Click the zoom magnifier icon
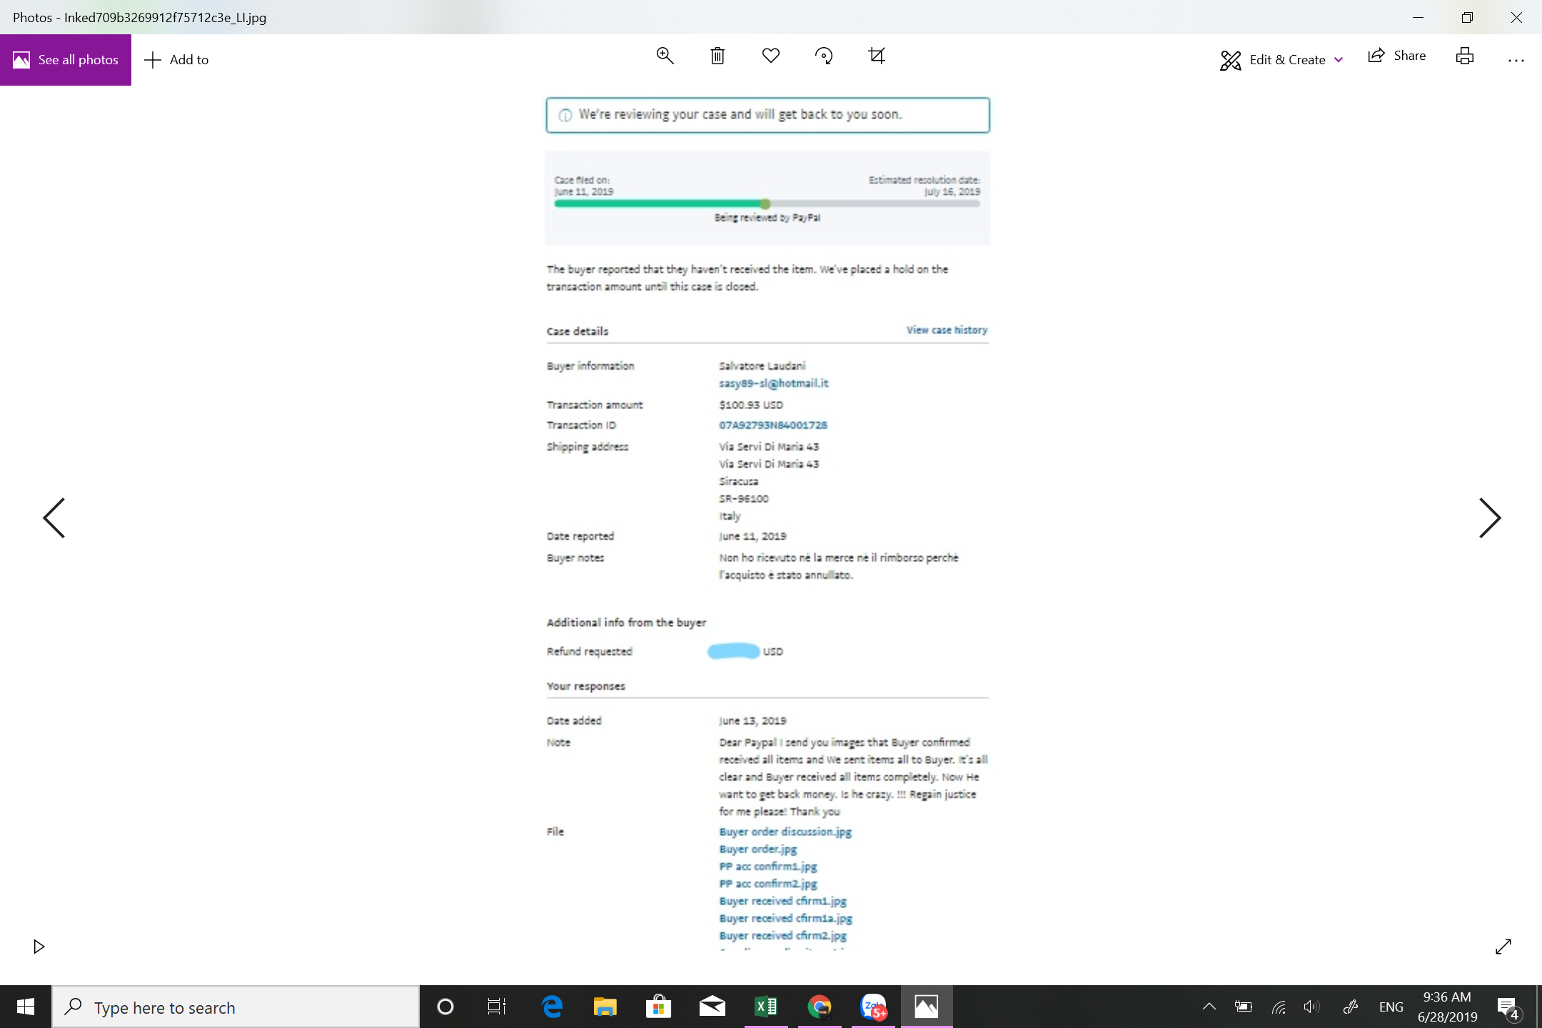The image size is (1542, 1028). (665, 56)
